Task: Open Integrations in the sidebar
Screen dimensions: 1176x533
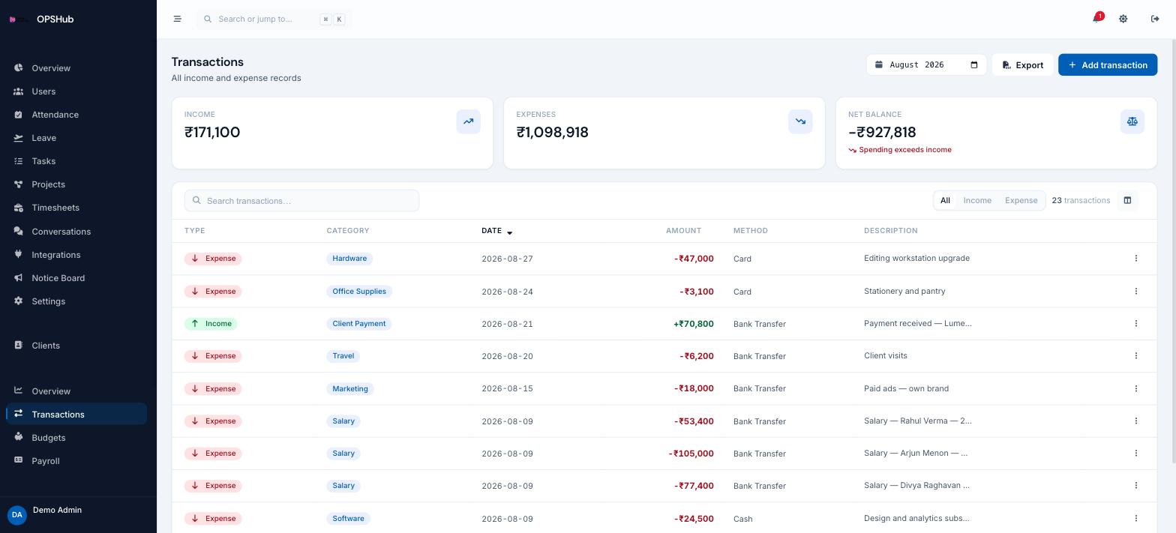Action: pyautogui.click(x=76, y=255)
